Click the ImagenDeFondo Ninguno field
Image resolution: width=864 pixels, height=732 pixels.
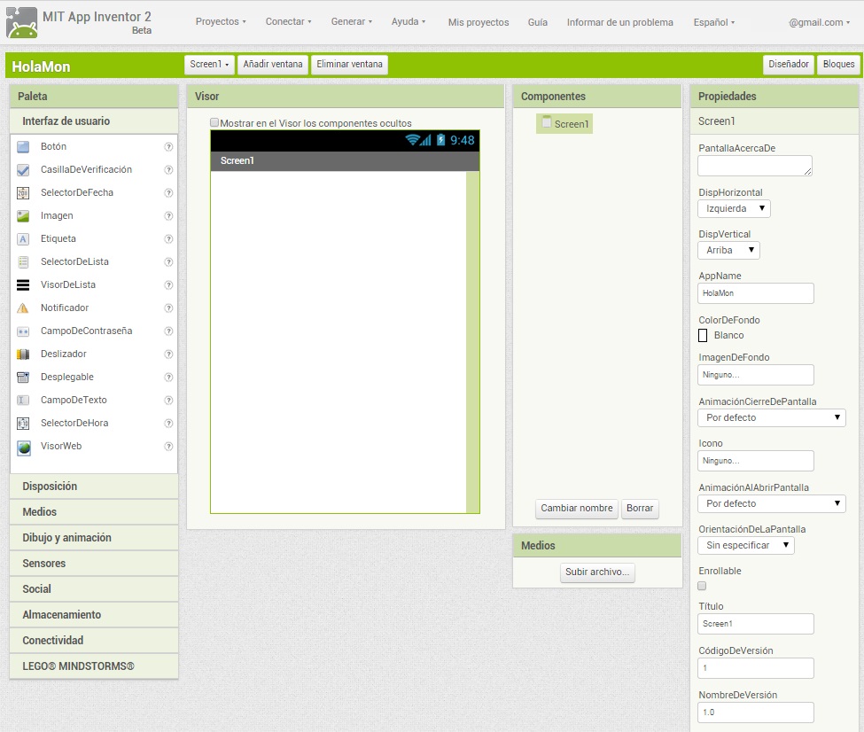pos(756,375)
